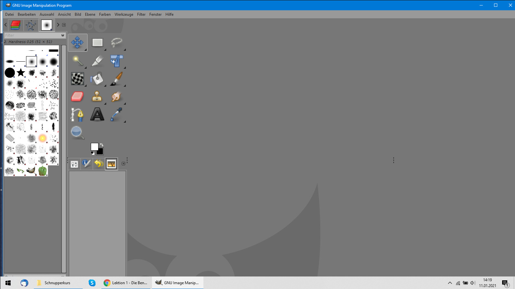Viewport: 515px width, 289px height.
Task: Choose the diagonal lines brush
Action: tap(10, 138)
